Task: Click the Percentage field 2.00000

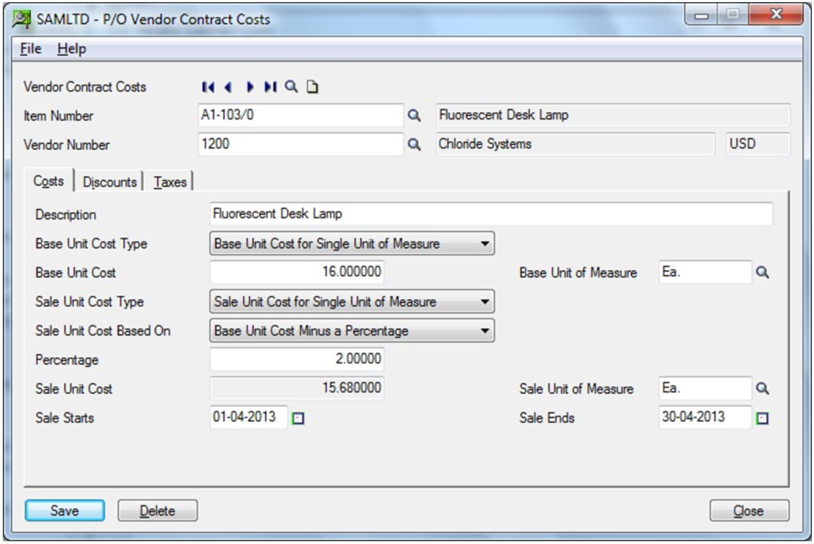Action: coord(297,359)
